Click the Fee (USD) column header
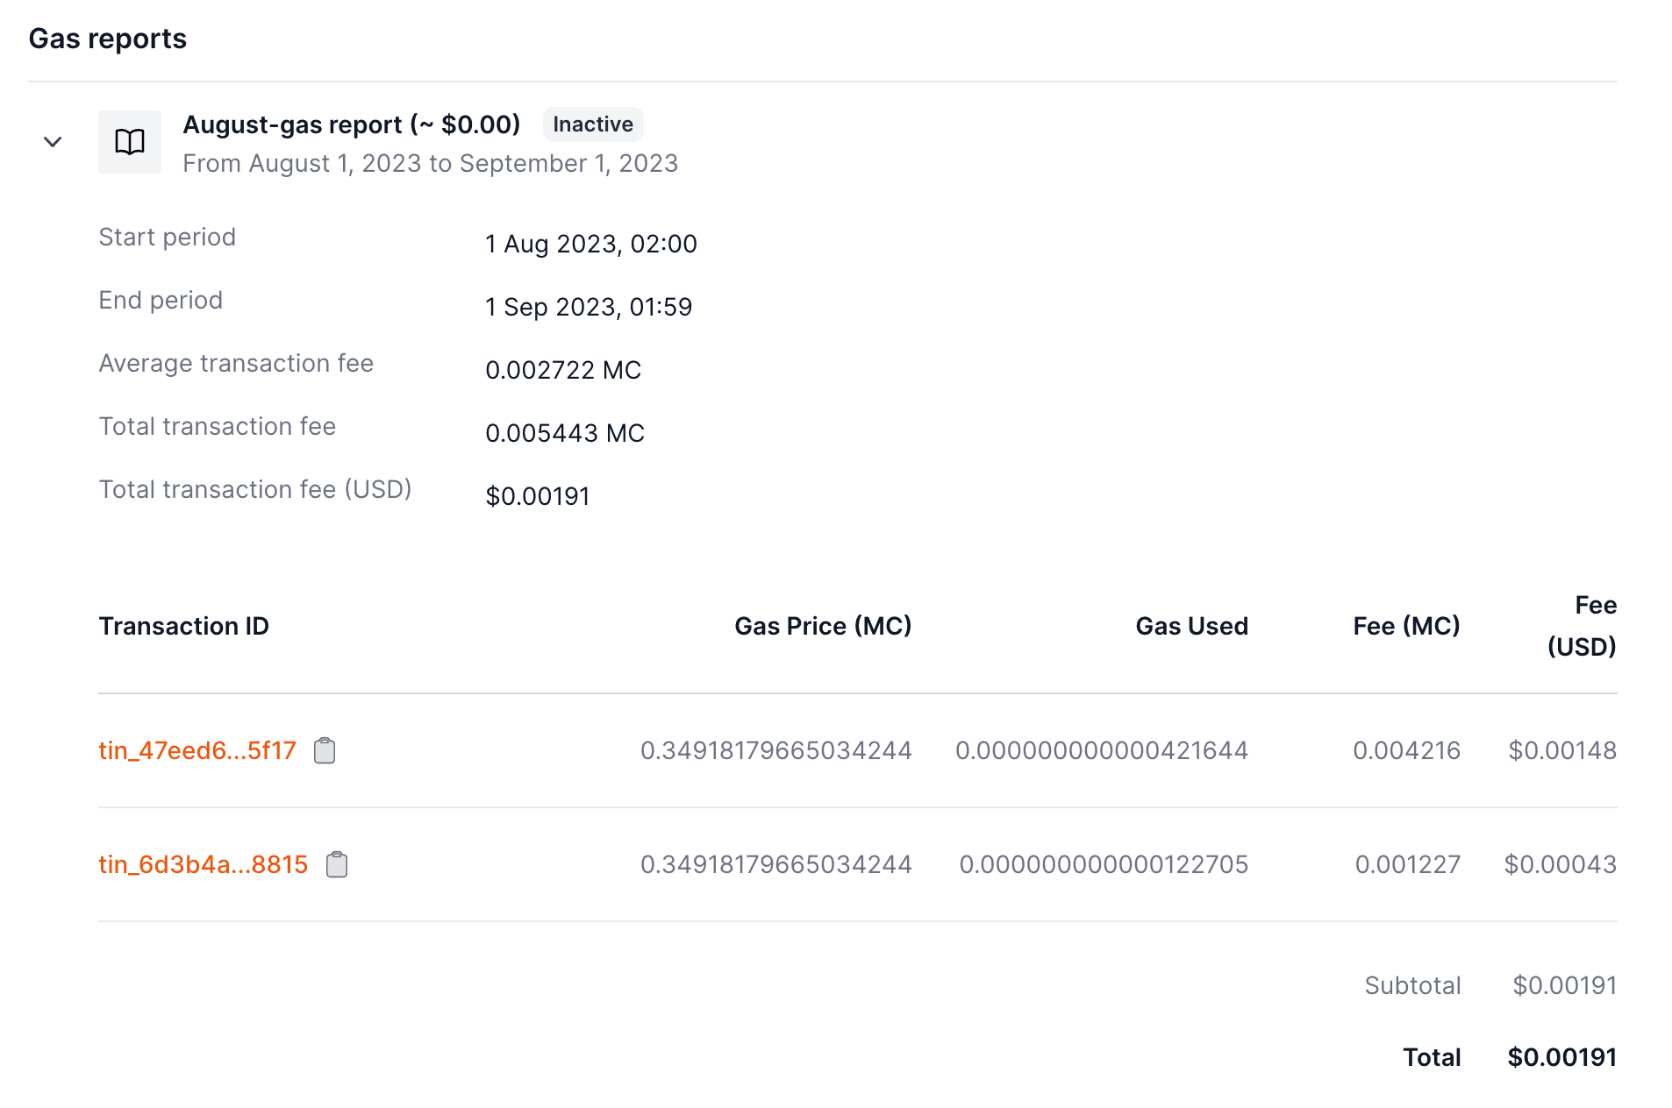This screenshot has height=1108, width=1672. 1582,626
